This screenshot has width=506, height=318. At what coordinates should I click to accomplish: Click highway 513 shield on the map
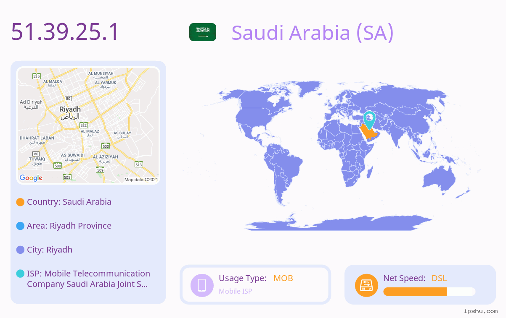pos(139,164)
